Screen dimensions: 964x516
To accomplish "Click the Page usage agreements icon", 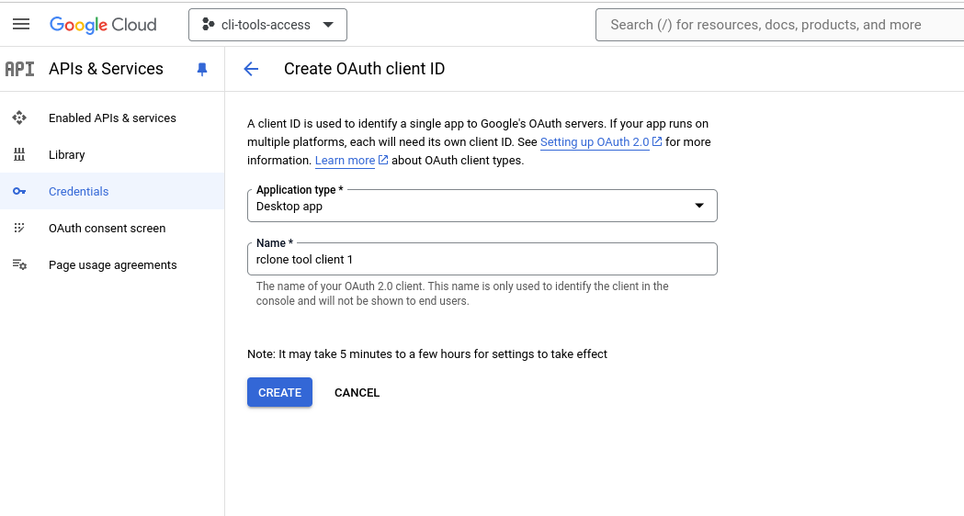I will (x=19, y=265).
